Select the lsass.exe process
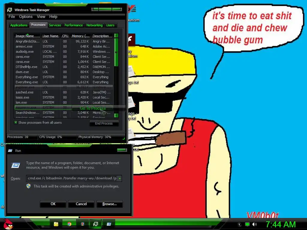This screenshot has width=307, height=230. click(64, 97)
